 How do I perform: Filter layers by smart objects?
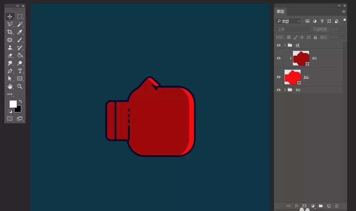pos(337,21)
